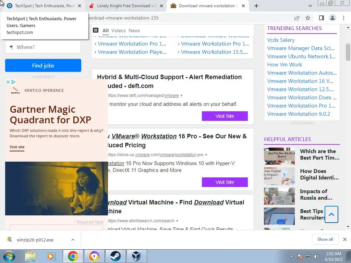Image resolution: width=351 pixels, height=263 pixels.
Task: Click the Find jobs button
Action: pyautogui.click(x=43, y=65)
